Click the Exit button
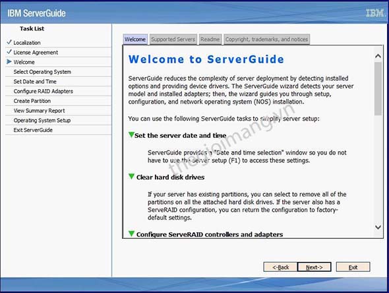 click(x=353, y=267)
